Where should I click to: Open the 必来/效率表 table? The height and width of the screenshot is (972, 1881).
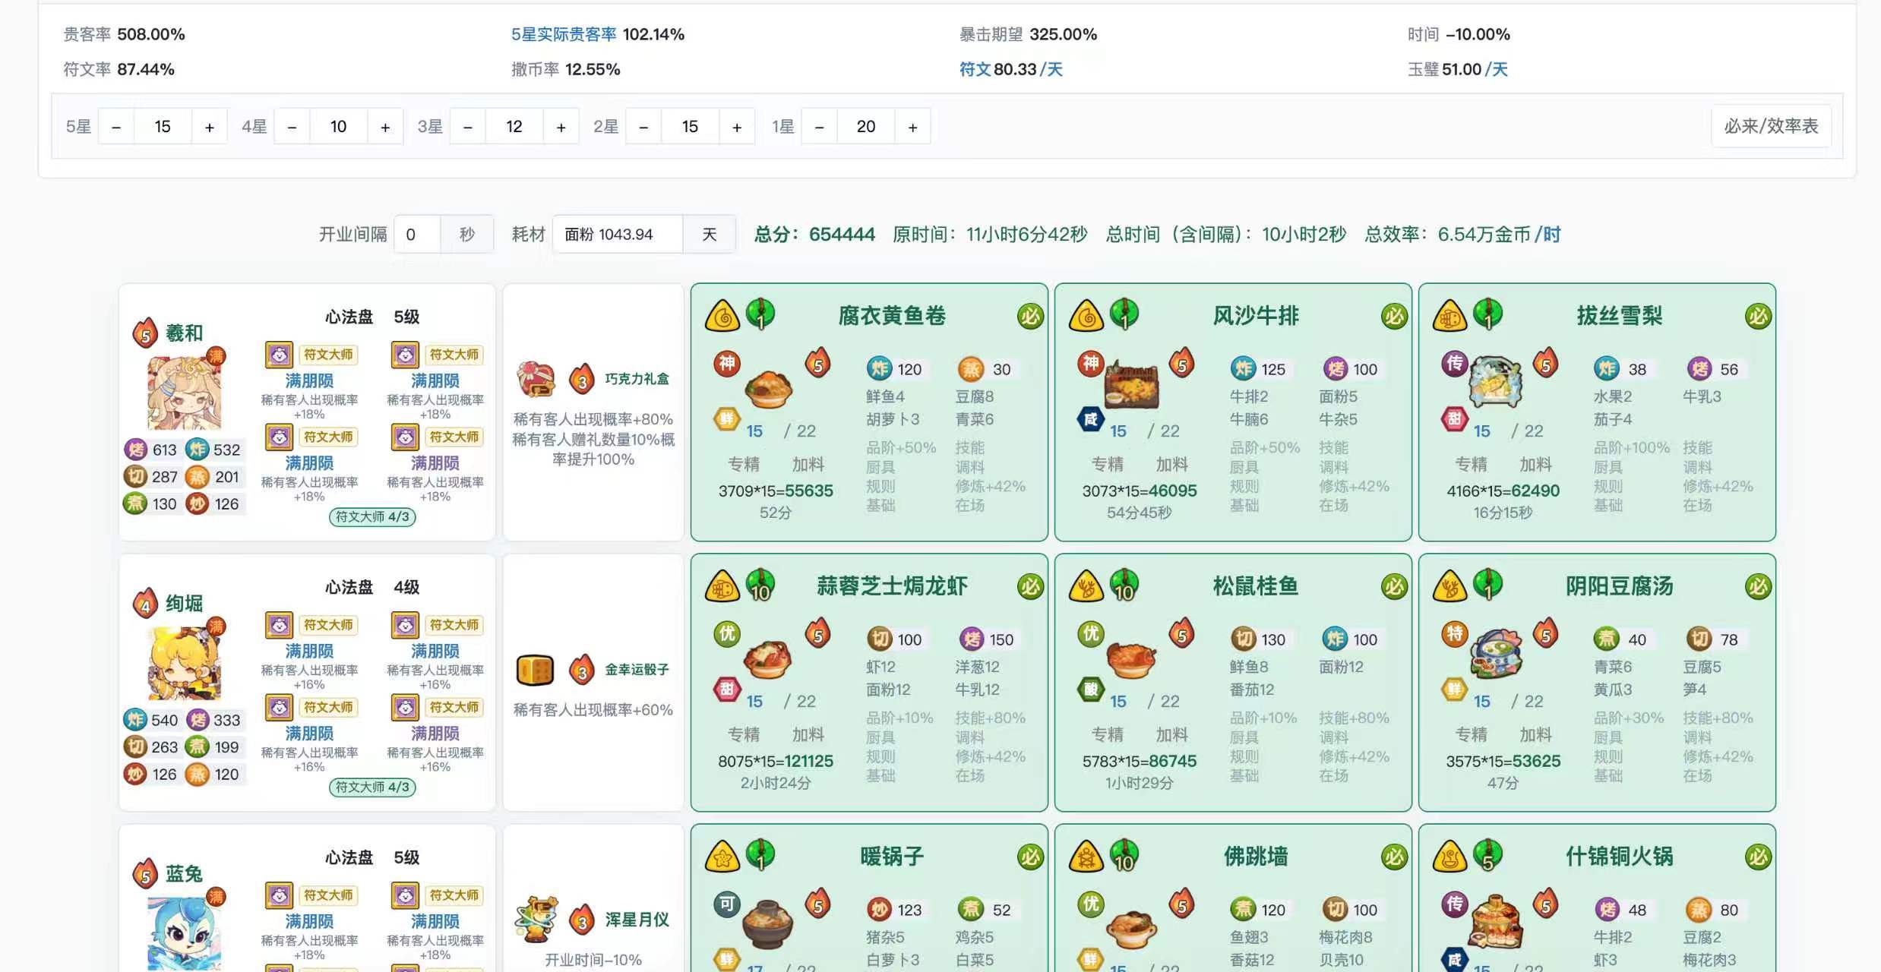point(1771,126)
